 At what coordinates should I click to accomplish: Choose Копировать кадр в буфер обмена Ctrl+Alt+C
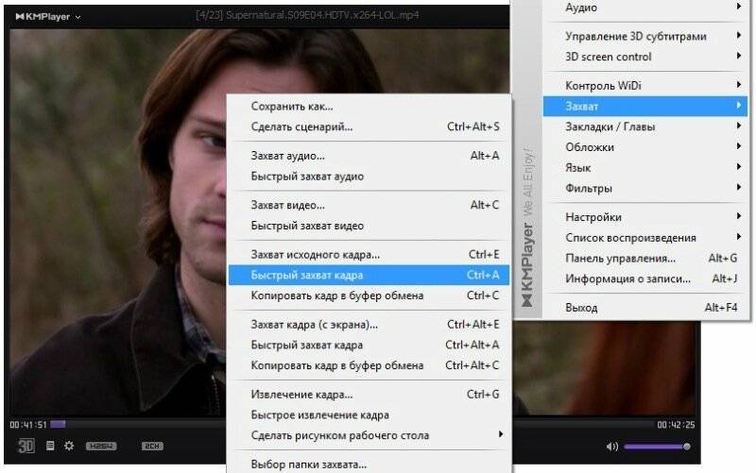[x=369, y=365]
